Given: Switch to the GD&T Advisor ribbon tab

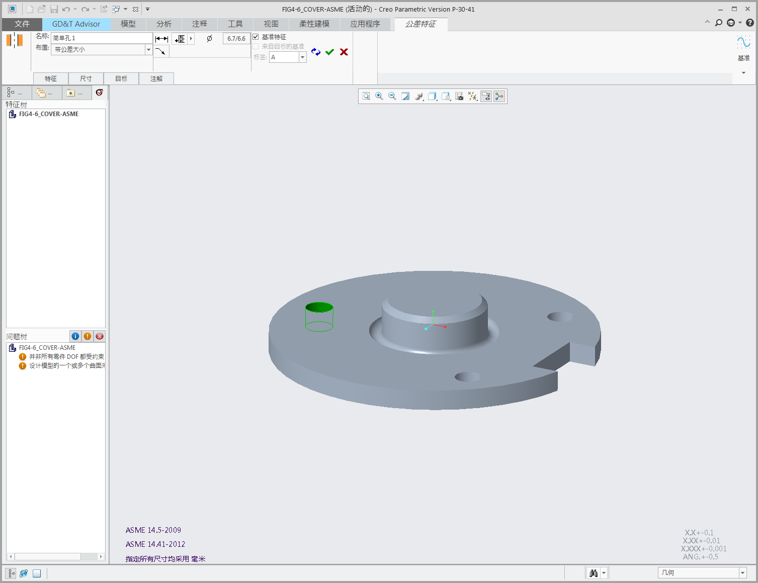Looking at the screenshot, I should point(76,24).
